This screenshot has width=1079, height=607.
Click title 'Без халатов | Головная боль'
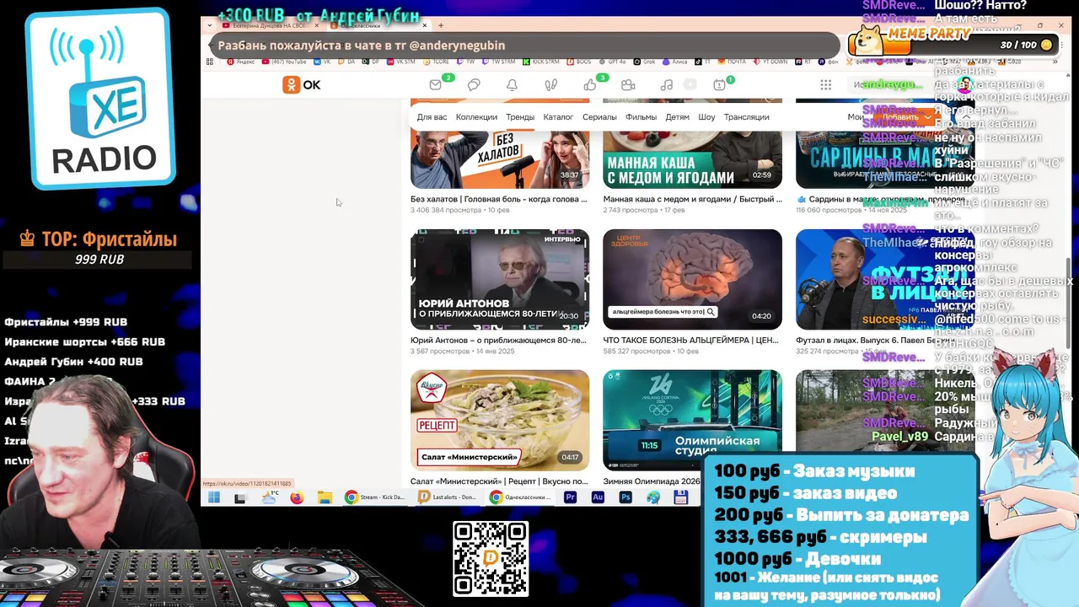tap(498, 200)
